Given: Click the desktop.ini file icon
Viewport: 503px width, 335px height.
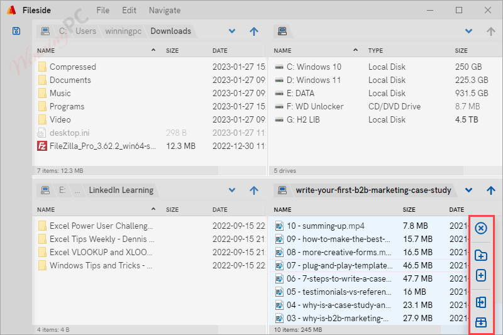Looking at the screenshot, I should [x=41, y=133].
